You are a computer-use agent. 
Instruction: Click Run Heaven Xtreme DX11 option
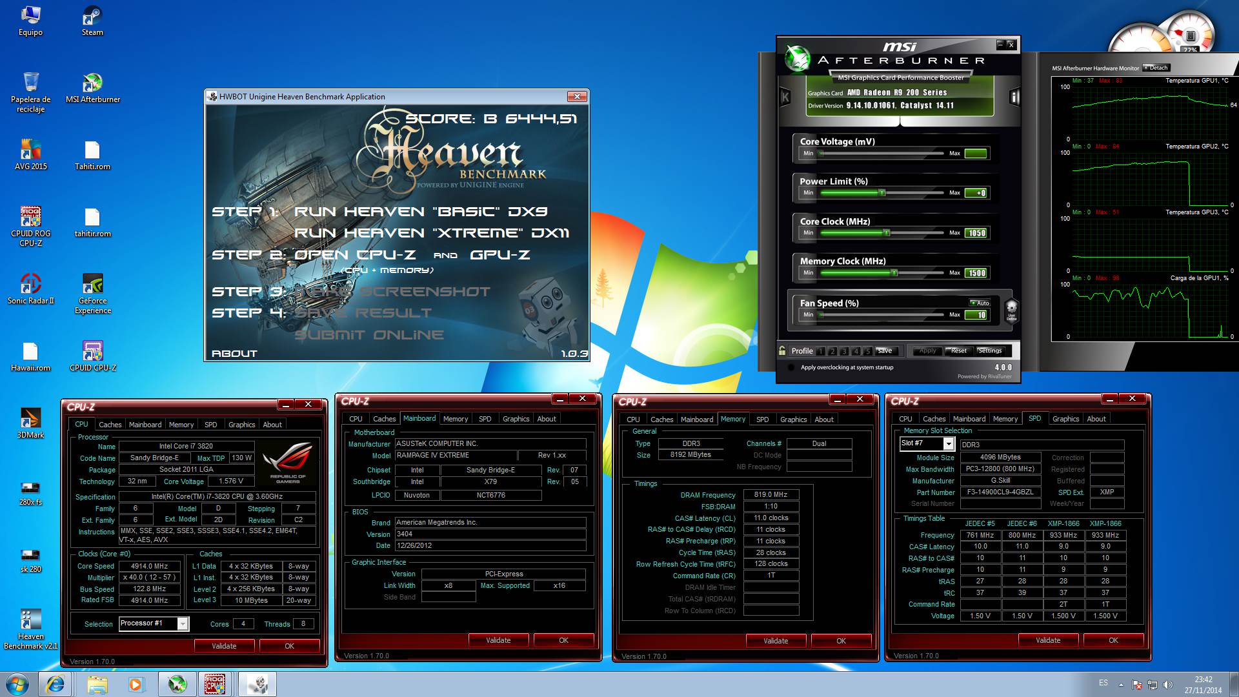[x=432, y=233]
